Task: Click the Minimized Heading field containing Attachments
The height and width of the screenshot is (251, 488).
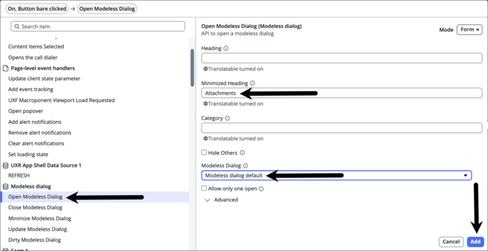Action: tap(342, 93)
